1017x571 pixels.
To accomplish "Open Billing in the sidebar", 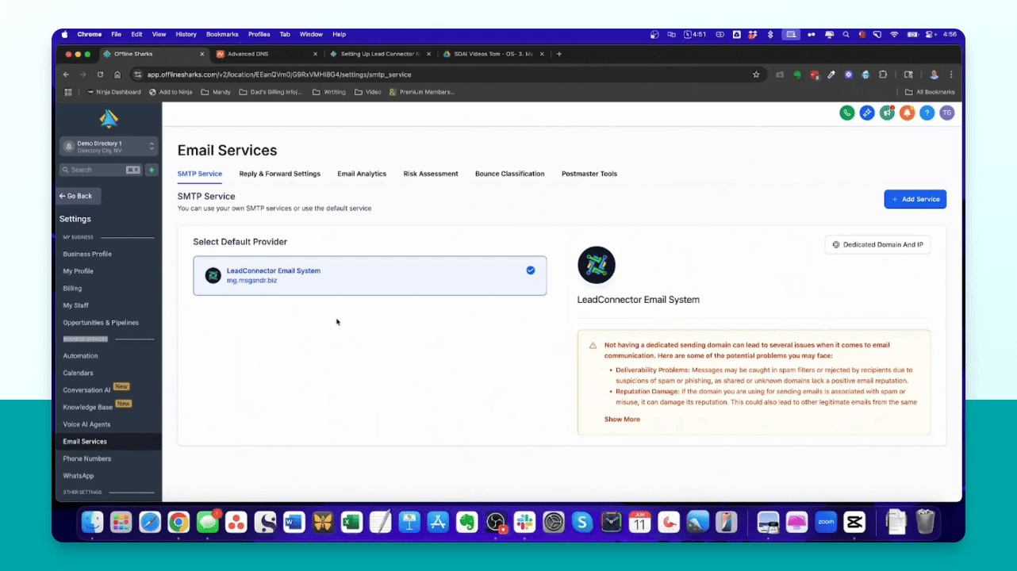I will 72,289.
